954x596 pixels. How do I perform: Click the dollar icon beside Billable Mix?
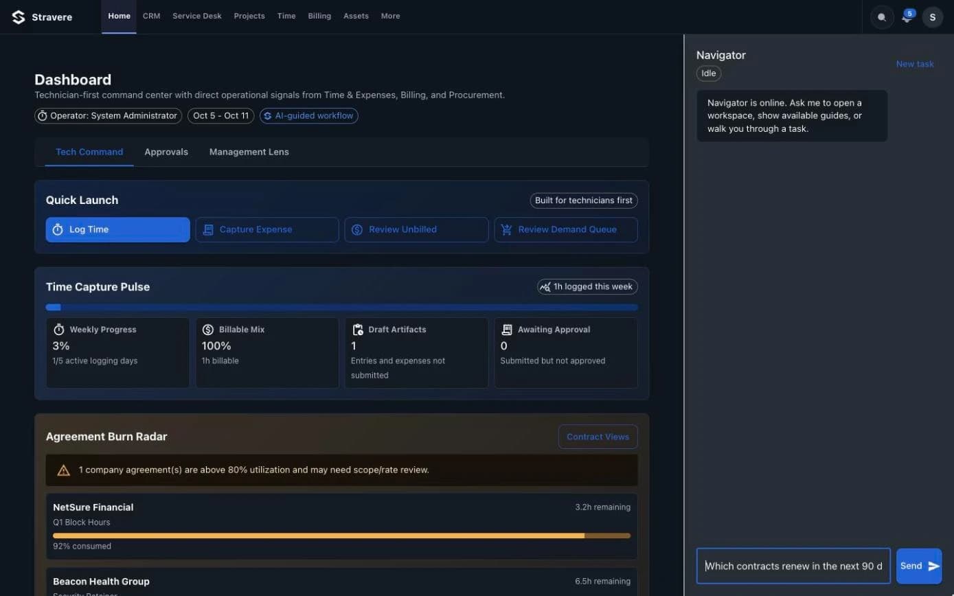208,330
